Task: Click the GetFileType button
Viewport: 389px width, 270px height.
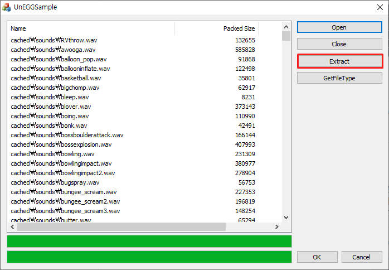Action: coord(339,78)
